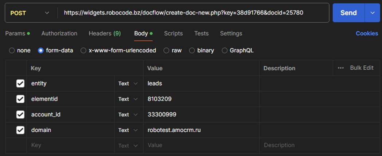Open the Cookies link
The width and height of the screenshot is (382, 156).
[x=367, y=33]
